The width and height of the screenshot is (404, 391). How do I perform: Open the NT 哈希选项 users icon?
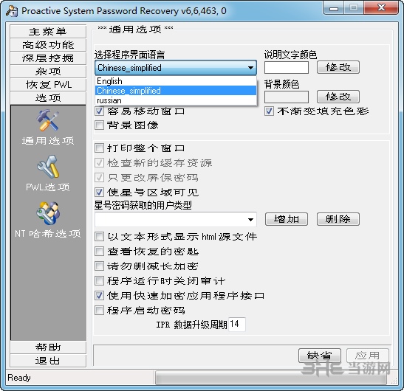48,213
